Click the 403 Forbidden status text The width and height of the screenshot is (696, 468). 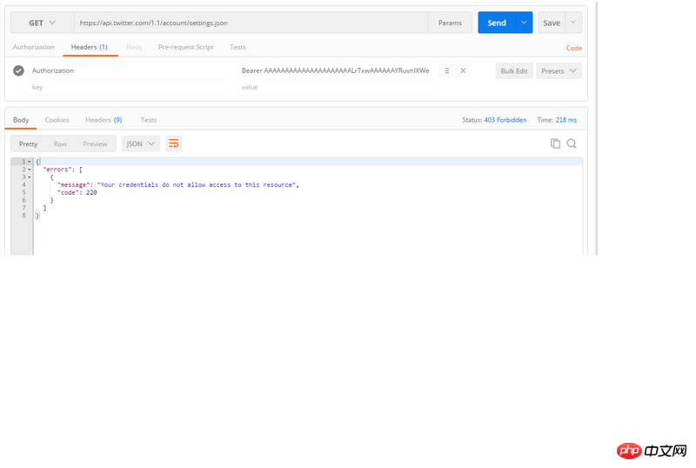click(505, 120)
